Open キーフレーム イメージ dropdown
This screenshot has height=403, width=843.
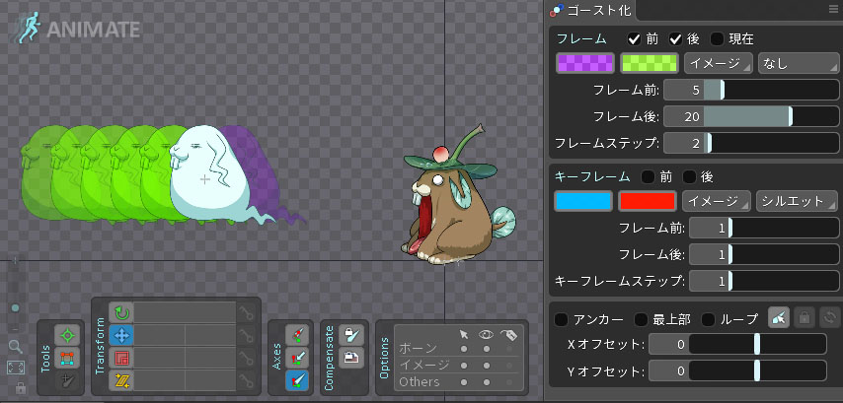tap(716, 201)
